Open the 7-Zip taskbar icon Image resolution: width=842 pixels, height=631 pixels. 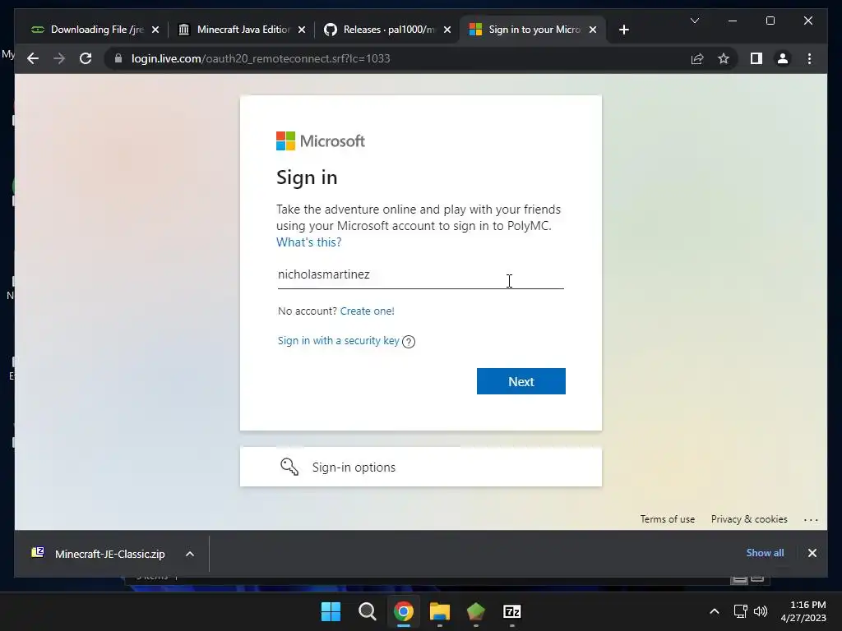click(511, 611)
